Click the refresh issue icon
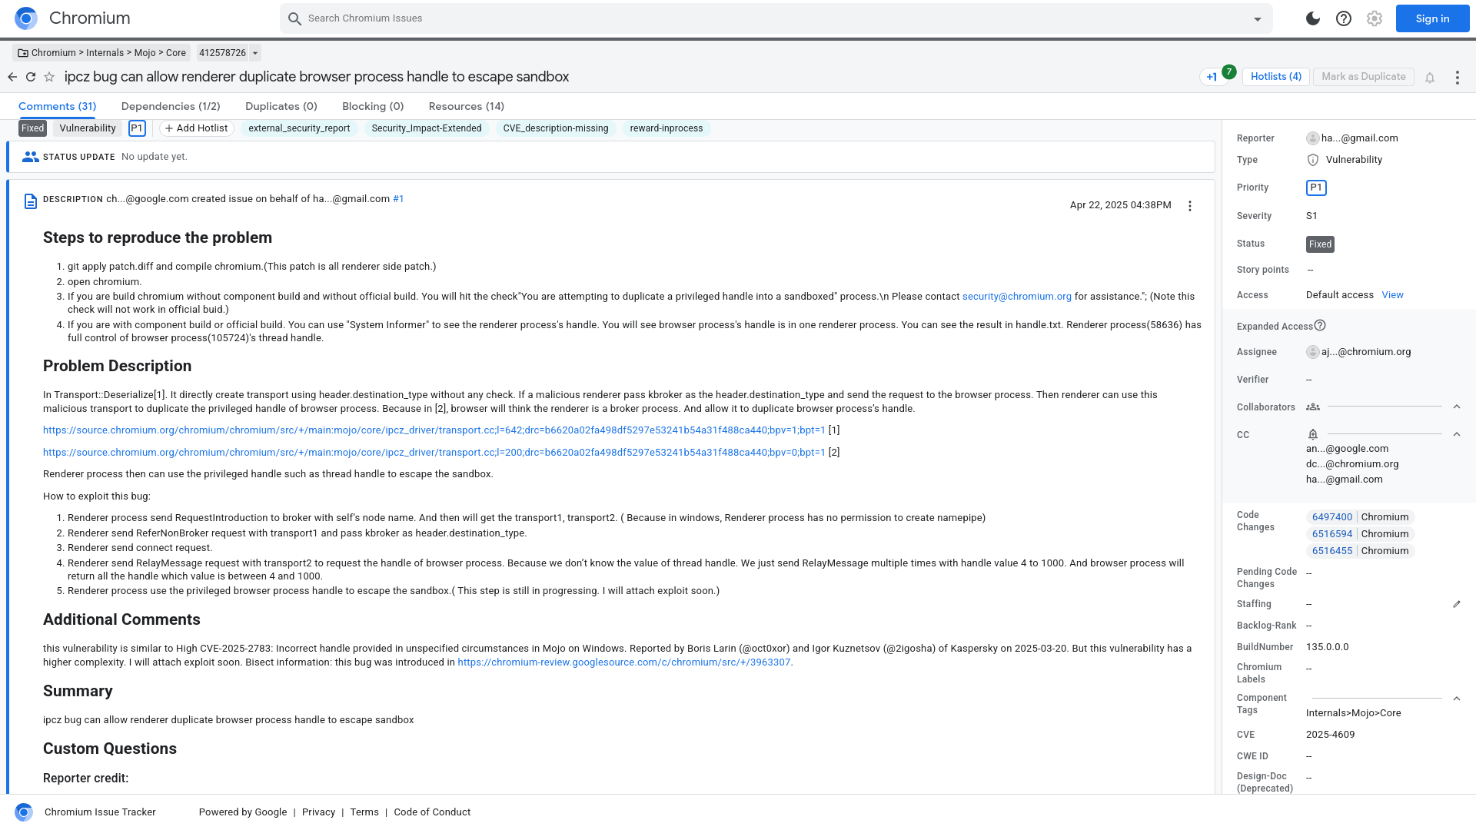The width and height of the screenshot is (1476, 830). click(x=31, y=77)
